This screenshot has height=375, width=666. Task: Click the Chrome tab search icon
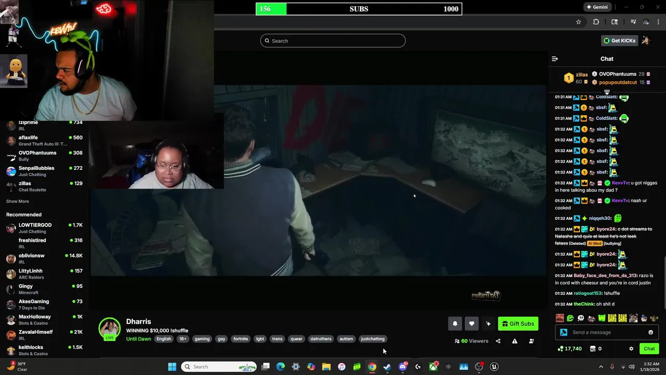click(x=614, y=22)
